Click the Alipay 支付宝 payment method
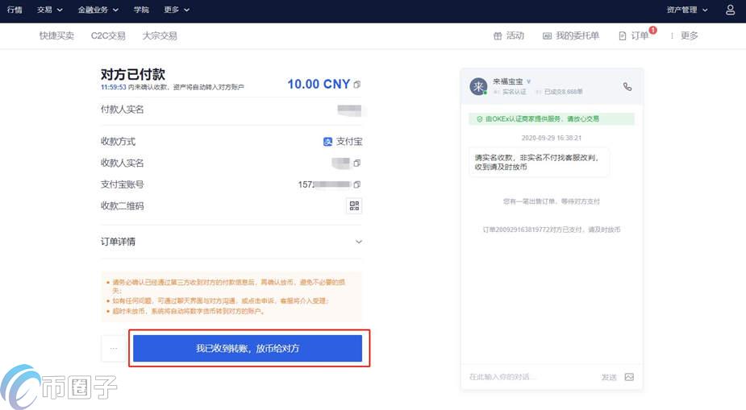 (343, 142)
